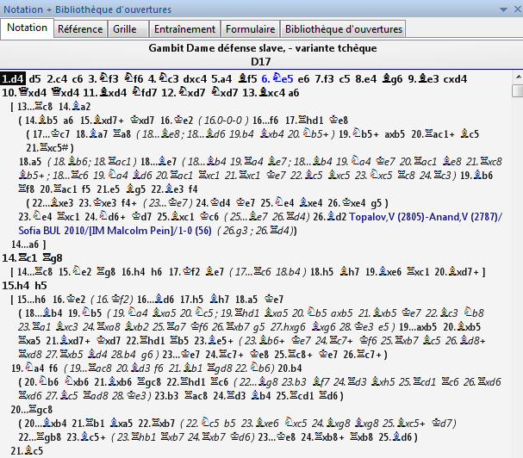The height and width of the screenshot is (458, 523).
Task: Click the ECO code D17
Action: (x=261, y=62)
